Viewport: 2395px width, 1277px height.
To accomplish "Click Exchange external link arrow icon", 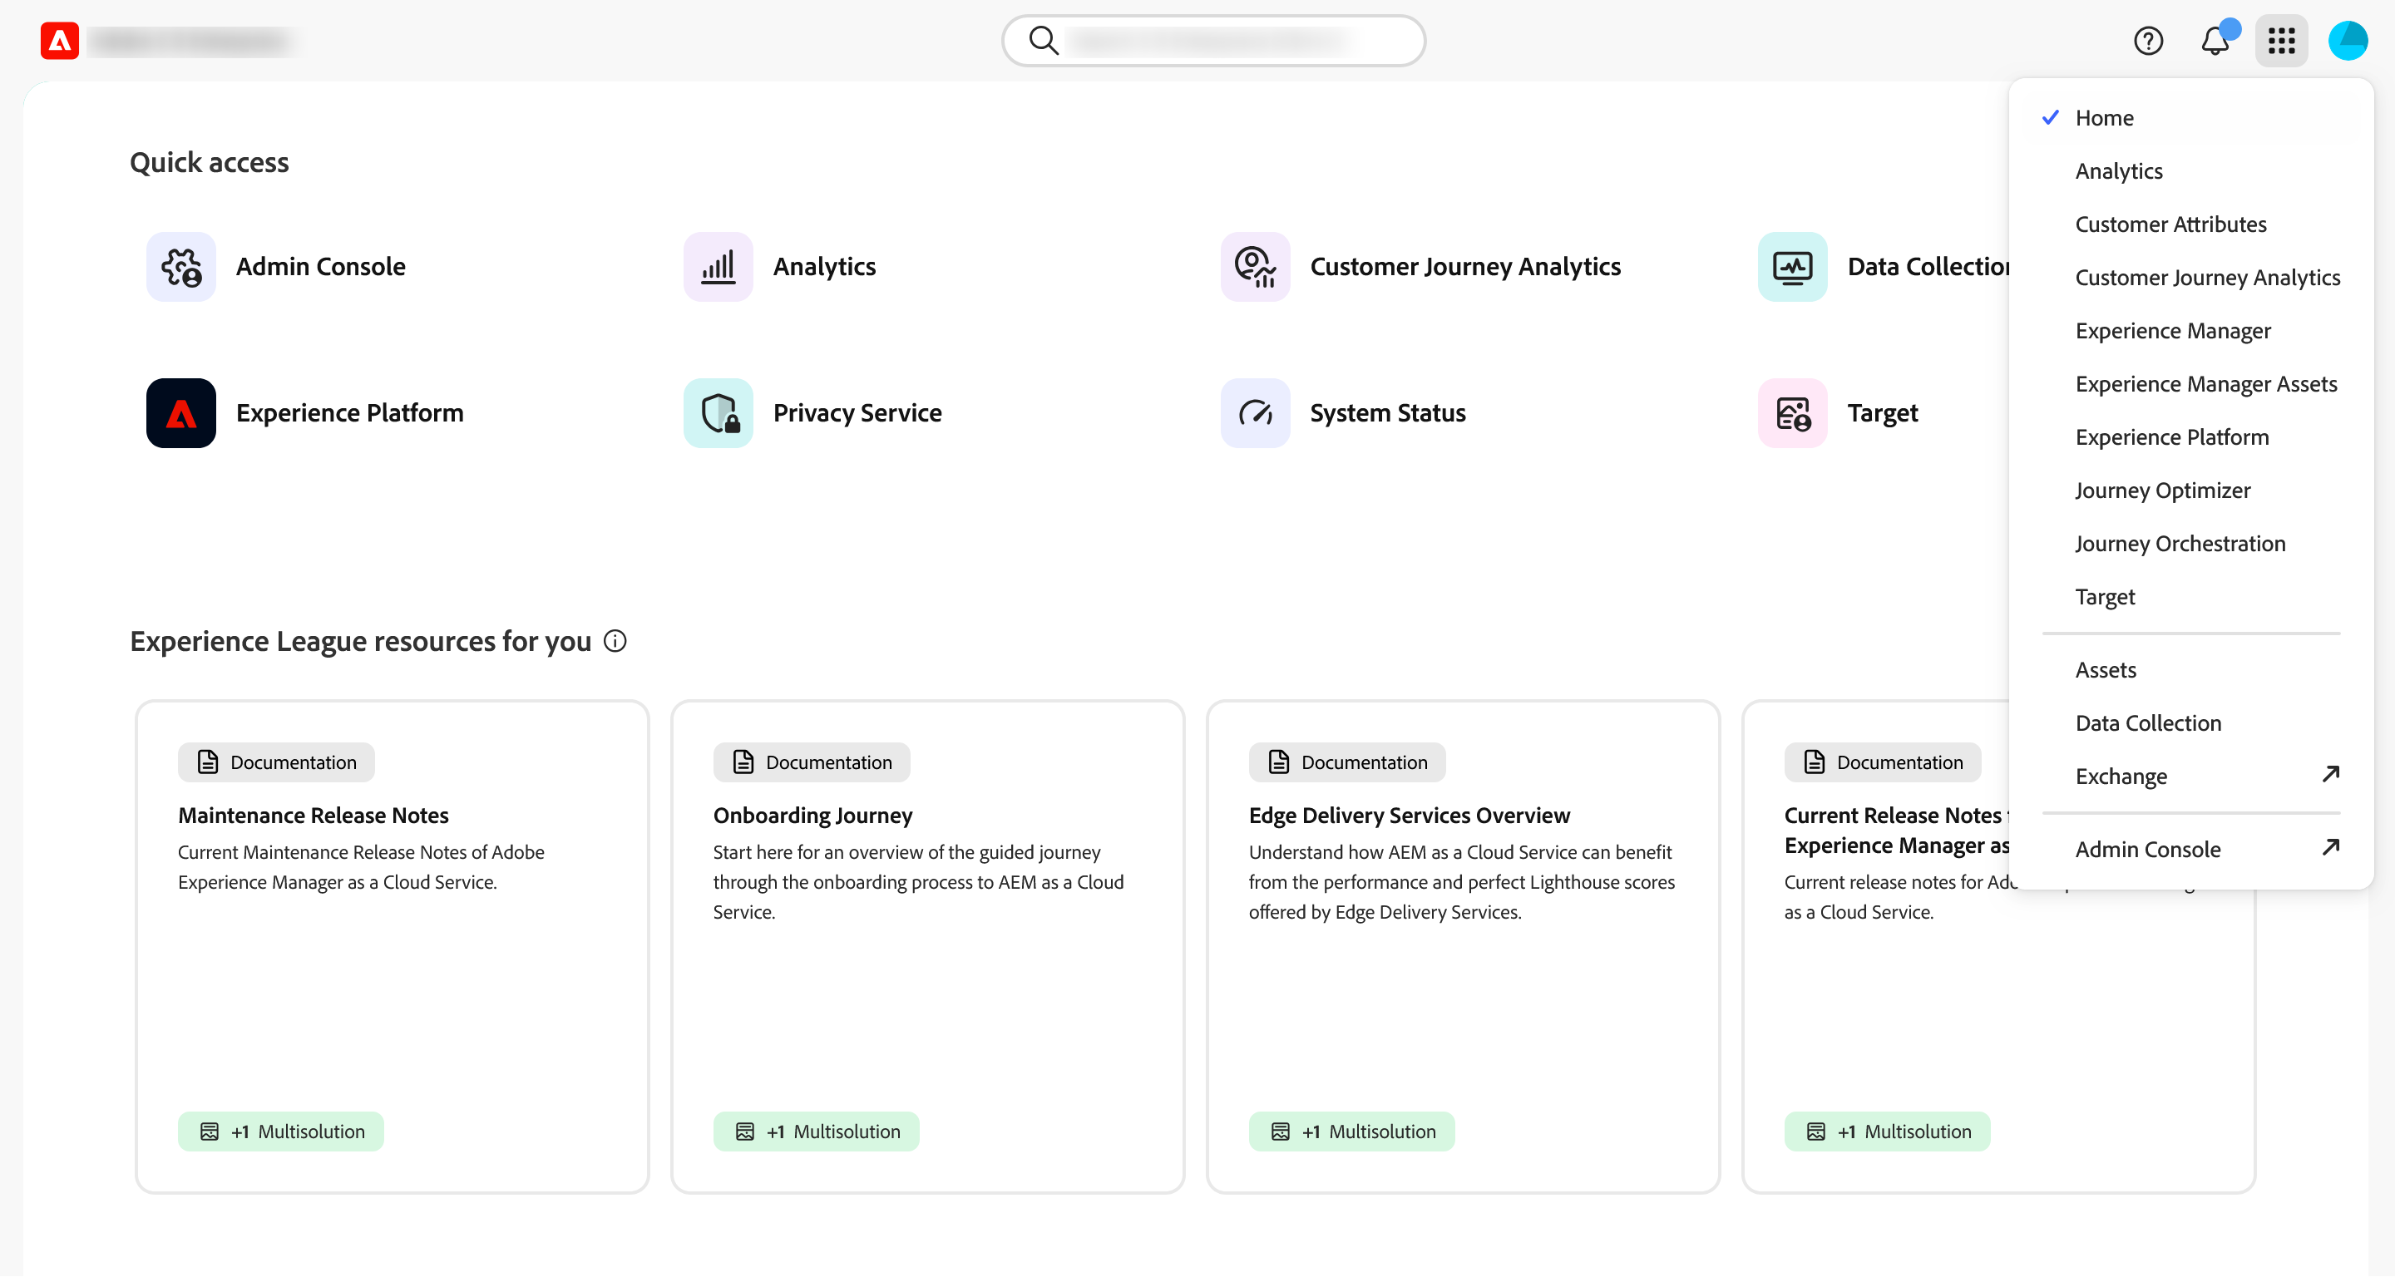I will pyautogui.click(x=2330, y=774).
